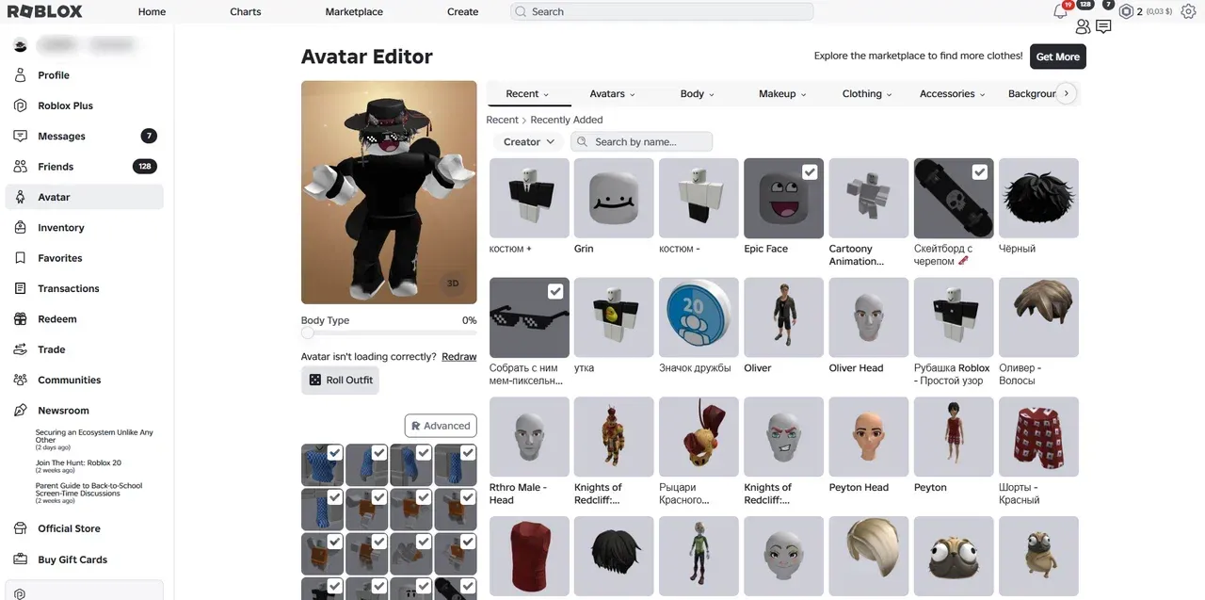
Task: Open the Robux balance icon
Action: [x=1126, y=12]
